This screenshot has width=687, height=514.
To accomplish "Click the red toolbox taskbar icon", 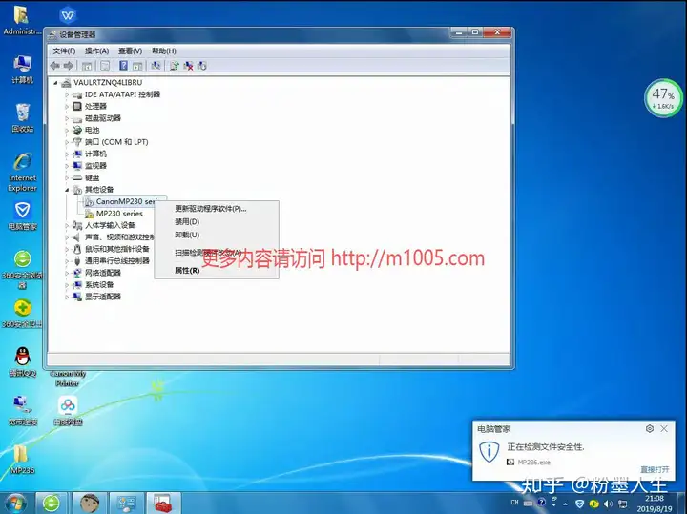I will pos(163,504).
